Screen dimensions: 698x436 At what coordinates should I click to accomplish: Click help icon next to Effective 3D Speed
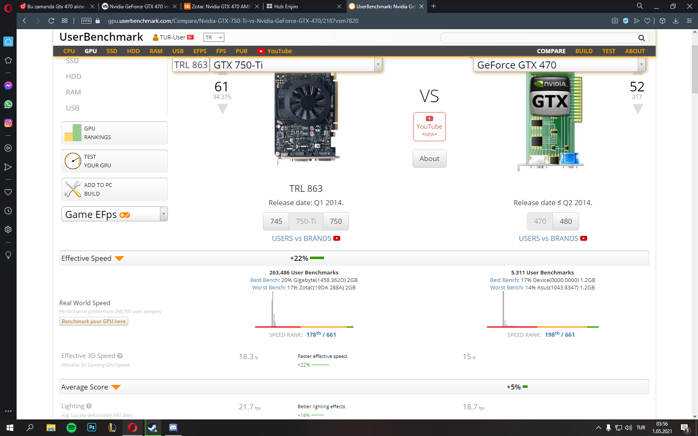tap(120, 356)
